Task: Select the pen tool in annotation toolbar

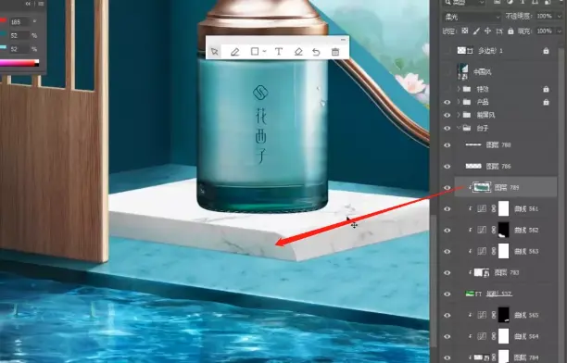Action: [x=234, y=52]
